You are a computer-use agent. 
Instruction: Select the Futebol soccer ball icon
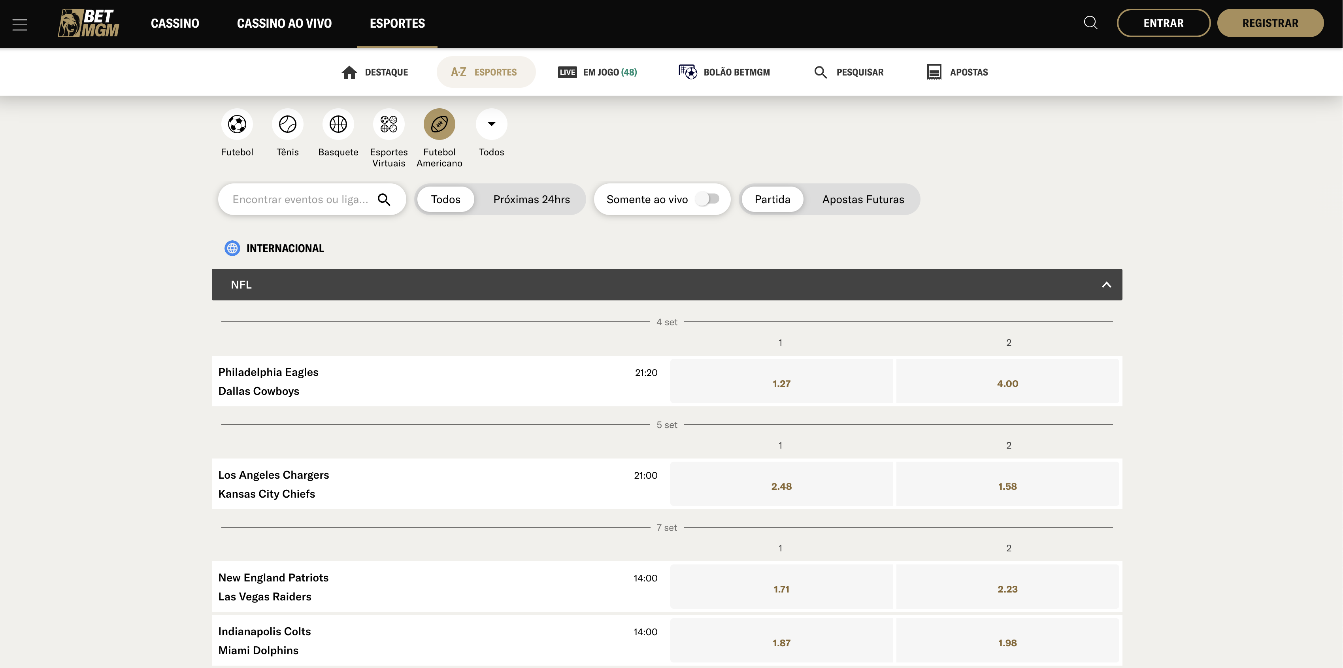(x=237, y=124)
